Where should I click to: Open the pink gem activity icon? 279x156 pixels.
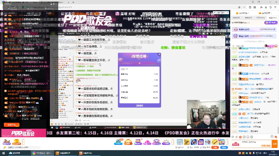pyautogui.click(x=147, y=142)
